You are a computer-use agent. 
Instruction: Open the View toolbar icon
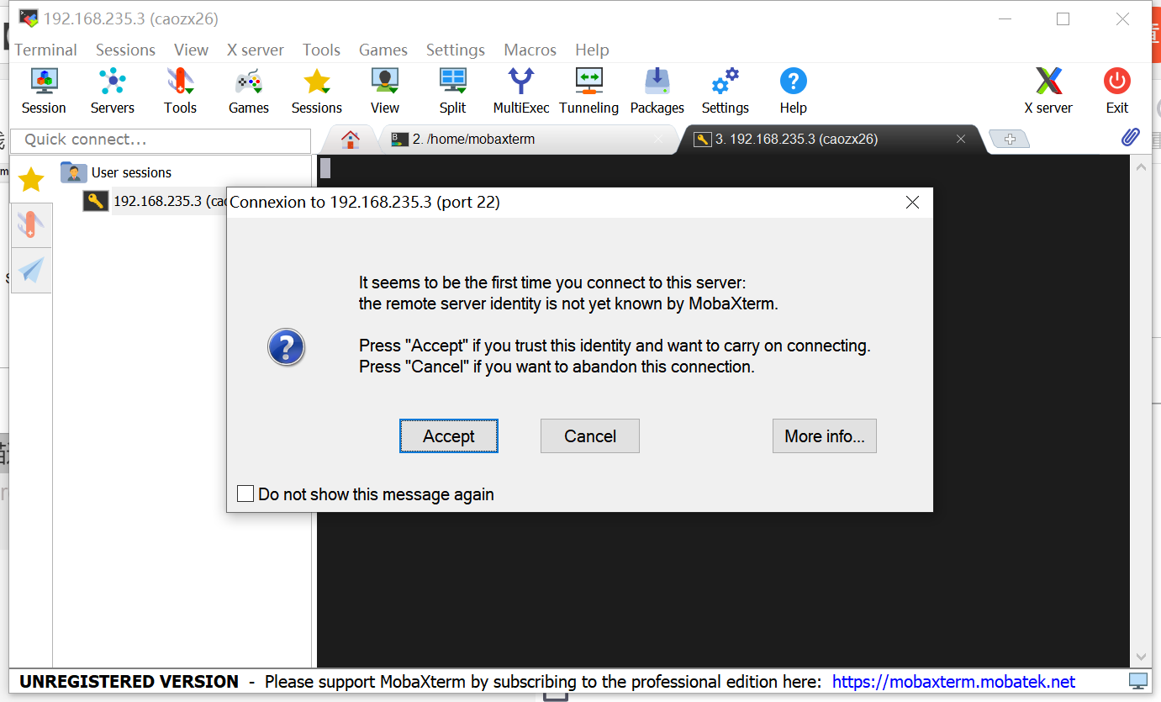384,91
